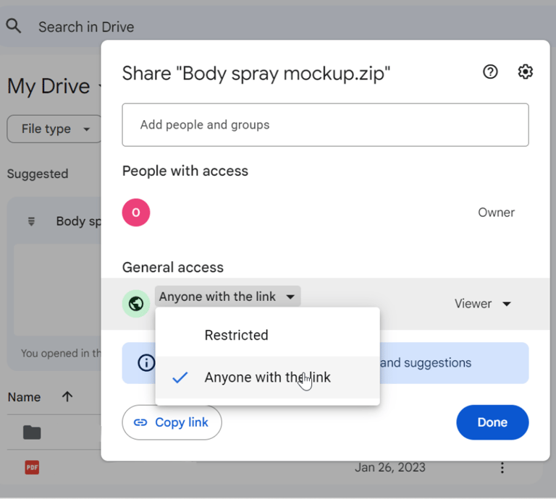Click the pink owner avatar
Viewport: 556px width, 499px height.
pyautogui.click(x=136, y=213)
